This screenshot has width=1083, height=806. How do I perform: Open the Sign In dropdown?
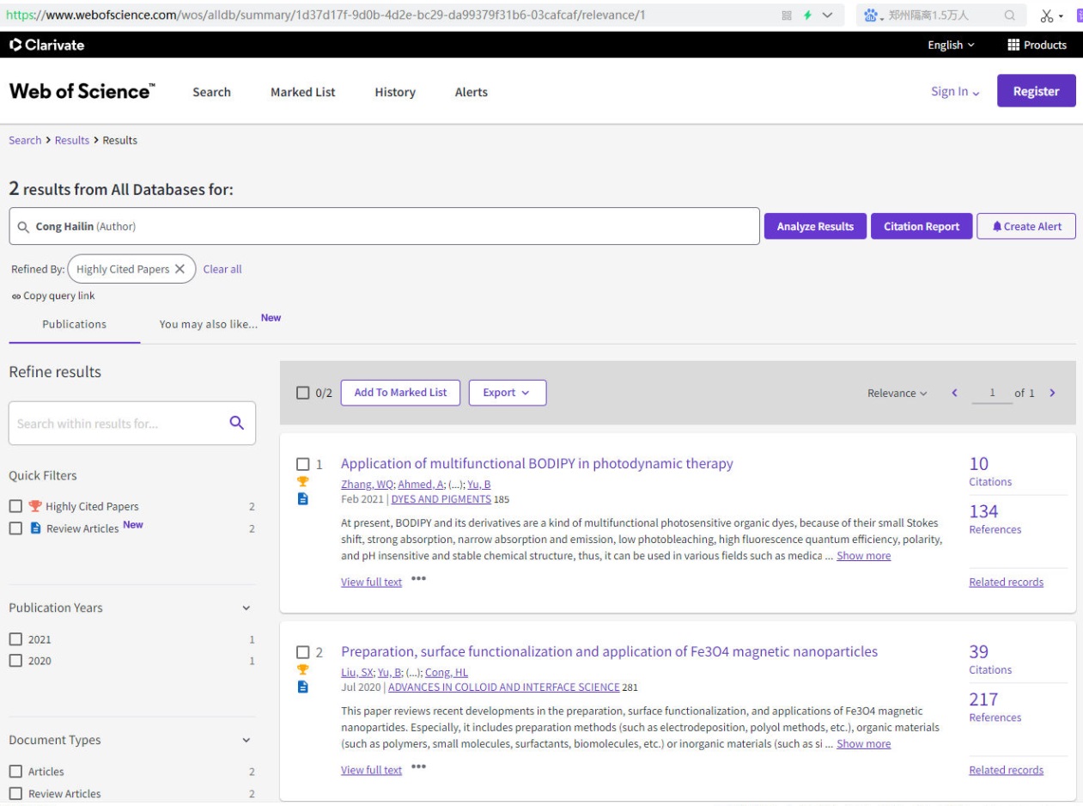coord(956,91)
